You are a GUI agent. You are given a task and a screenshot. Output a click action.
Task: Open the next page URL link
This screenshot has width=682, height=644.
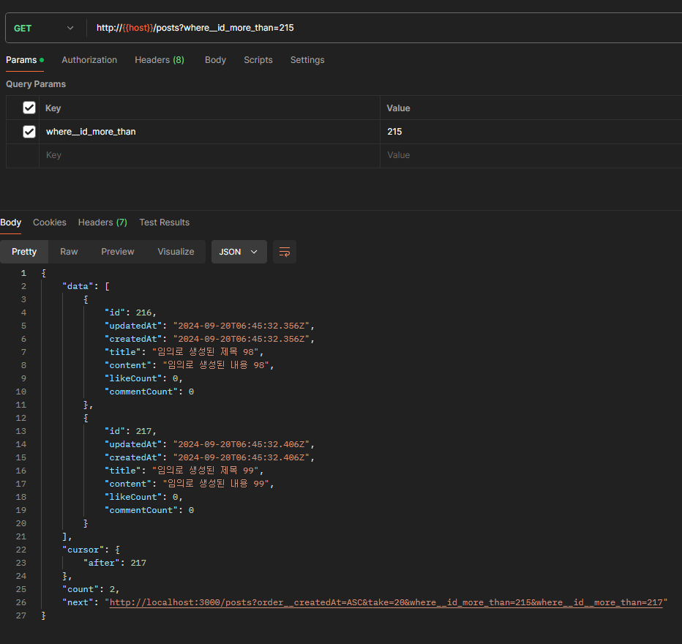[386, 602]
